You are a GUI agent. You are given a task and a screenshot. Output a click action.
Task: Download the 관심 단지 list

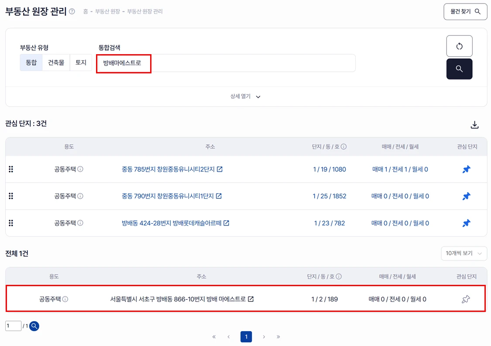[x=474, y=125]
